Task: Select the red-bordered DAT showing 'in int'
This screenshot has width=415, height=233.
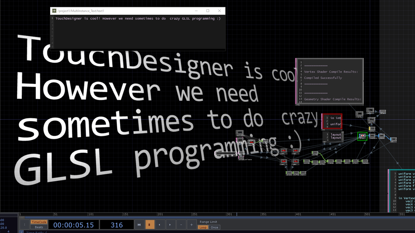Action: [x=332, y=122]
